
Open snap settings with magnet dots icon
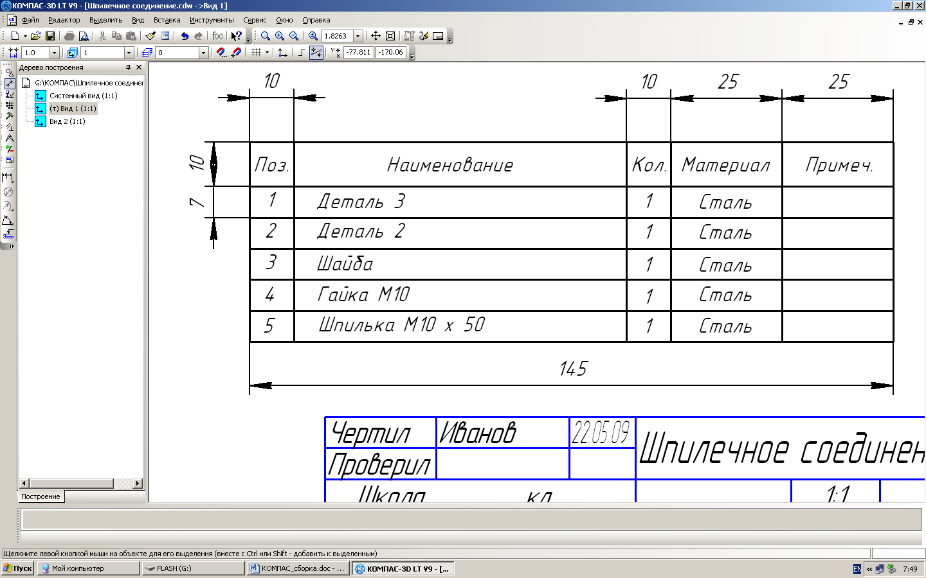click(x=221, y=53)
